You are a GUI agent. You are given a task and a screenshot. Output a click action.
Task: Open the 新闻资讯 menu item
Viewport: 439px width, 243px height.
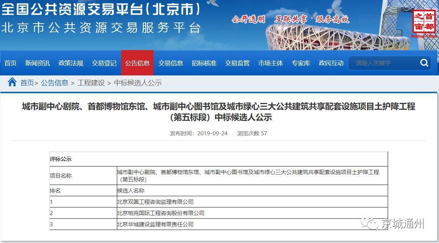37,63
